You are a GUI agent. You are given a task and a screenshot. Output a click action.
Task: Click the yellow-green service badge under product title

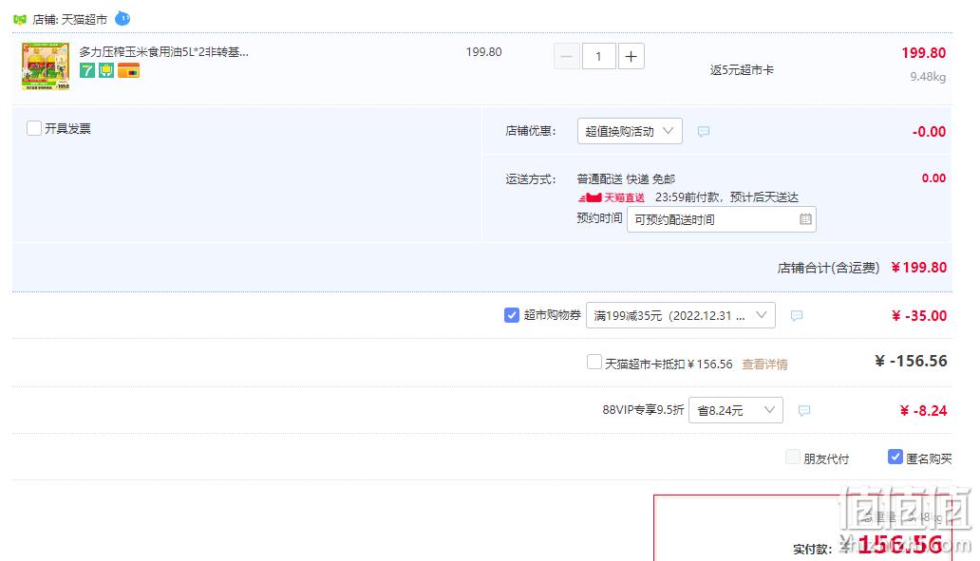coord(107,70)
